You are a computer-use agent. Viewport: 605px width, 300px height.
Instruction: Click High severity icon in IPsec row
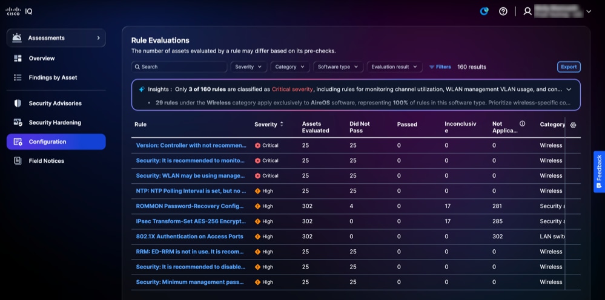pos(257,221)
